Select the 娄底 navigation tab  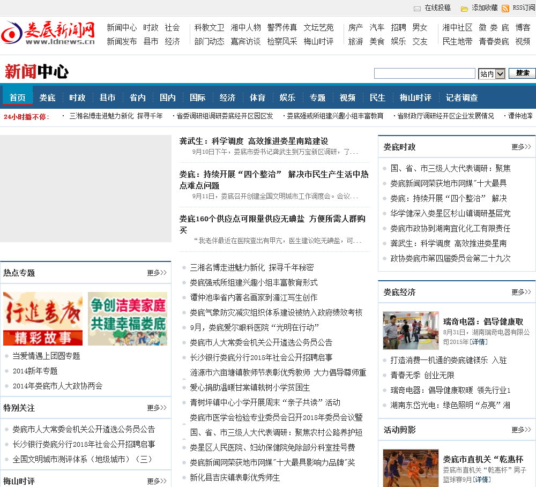coord(48,98)
